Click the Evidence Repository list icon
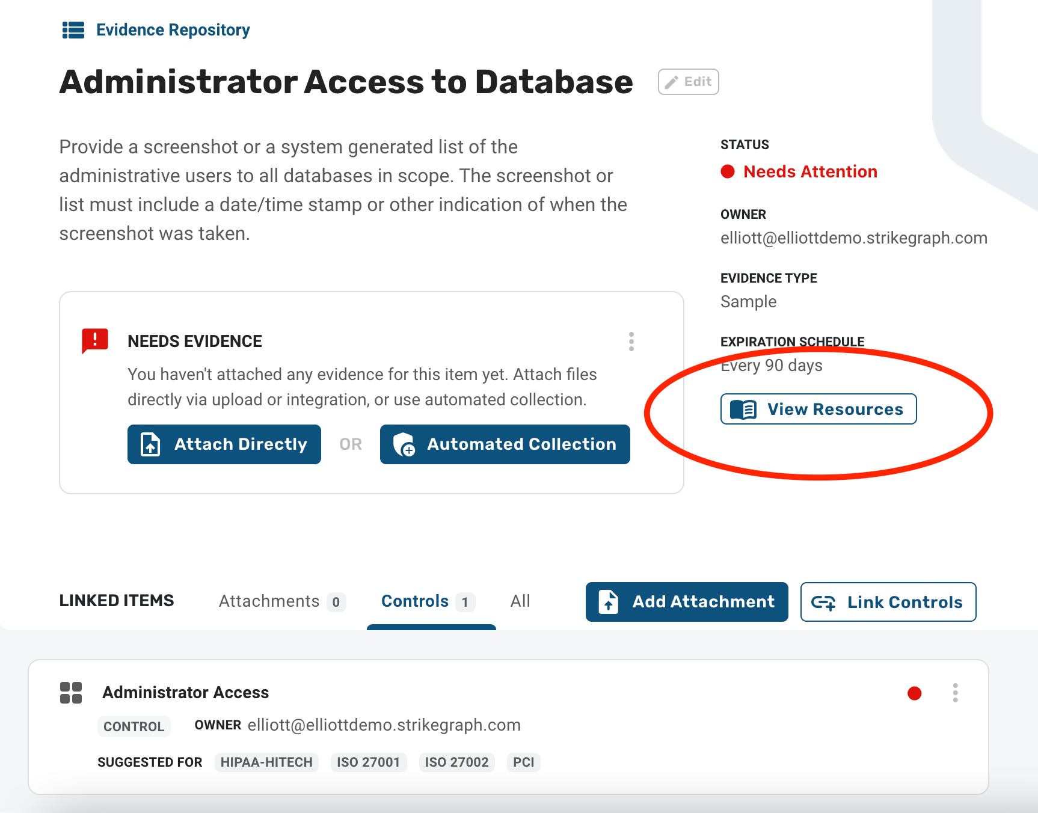Screen dimensions: 1038x813 [x=73, y=30]
